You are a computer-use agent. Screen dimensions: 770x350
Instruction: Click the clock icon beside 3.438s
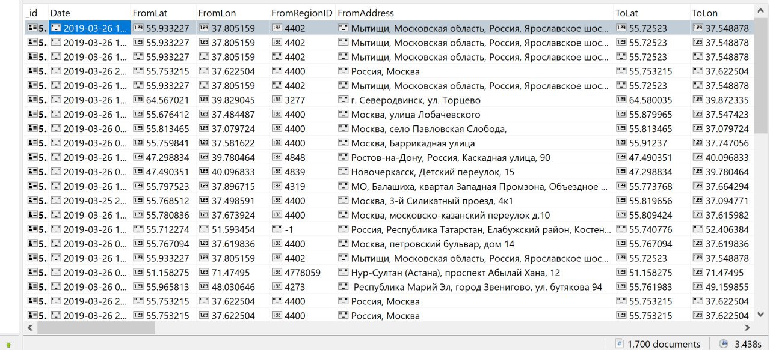point(725,344)
